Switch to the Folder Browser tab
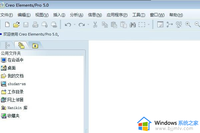Screen dimensions: 200x133 21,46
